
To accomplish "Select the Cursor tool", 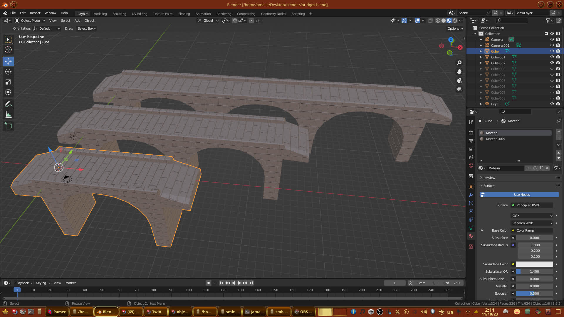I will (8, 50).
